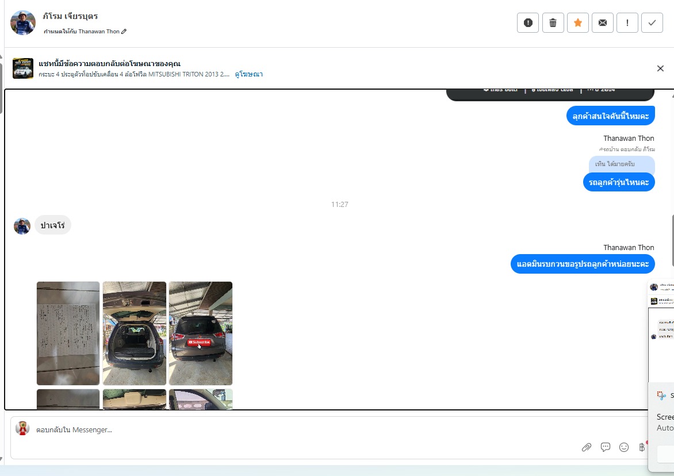Flag conversation with exclamation mark button
This screenshot has height=476, width=674.
tap(627, 23)
